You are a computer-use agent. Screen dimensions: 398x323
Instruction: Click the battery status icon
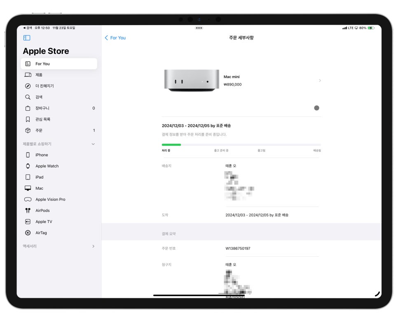coord(371,28)
